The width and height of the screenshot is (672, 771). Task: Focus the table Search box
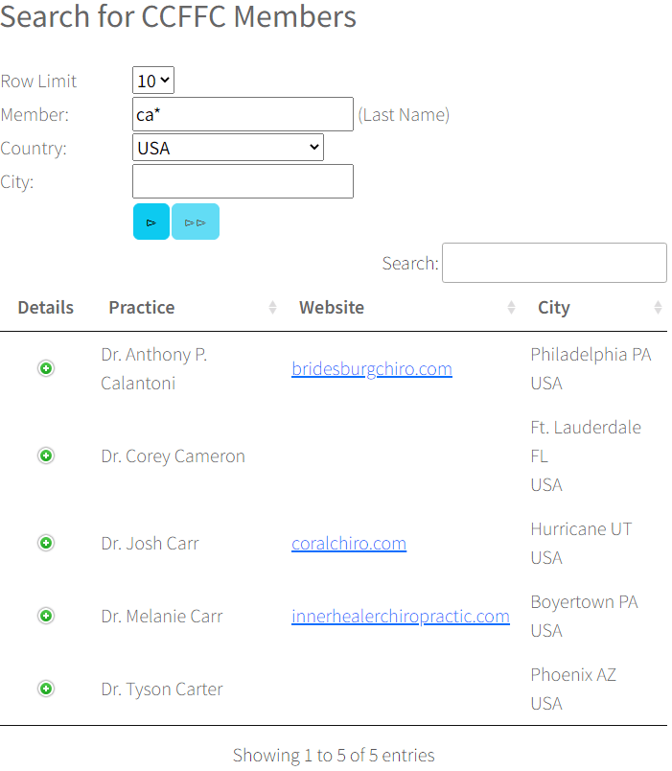pos(553,263)
